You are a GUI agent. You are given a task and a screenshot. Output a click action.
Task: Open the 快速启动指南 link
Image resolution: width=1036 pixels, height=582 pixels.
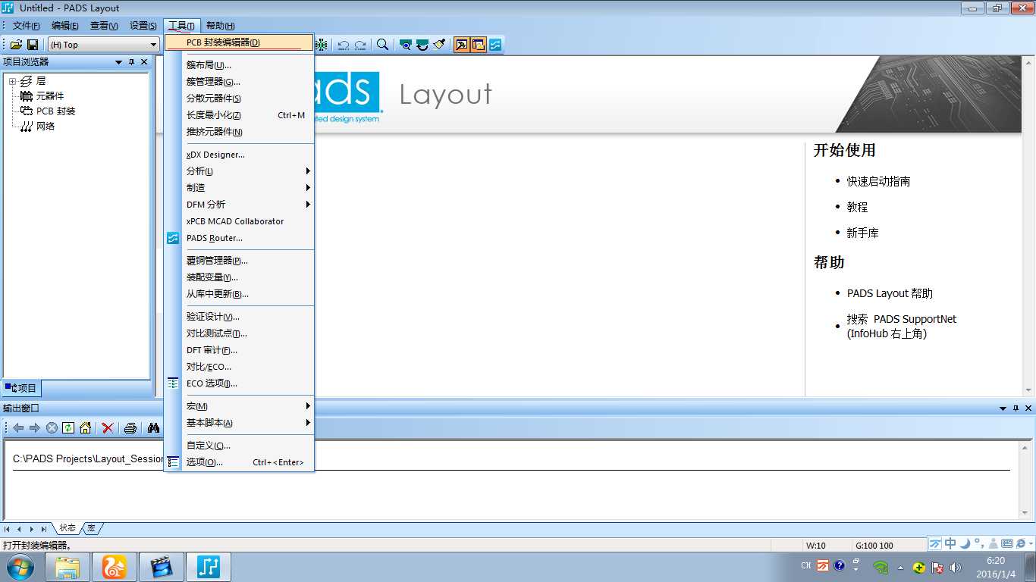point(878,182)
